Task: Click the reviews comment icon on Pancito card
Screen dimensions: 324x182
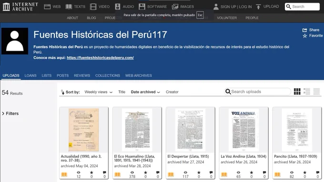Action: tap(318, 172)
